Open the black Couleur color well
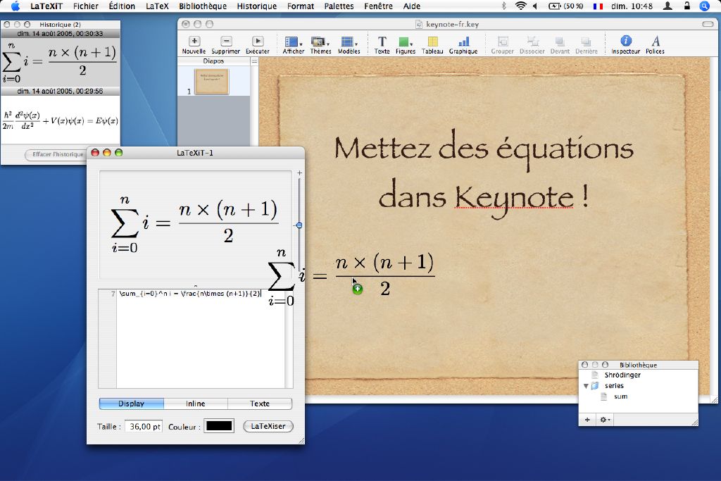721x481 pixels. pyautogui.click(x=219, y=426)
